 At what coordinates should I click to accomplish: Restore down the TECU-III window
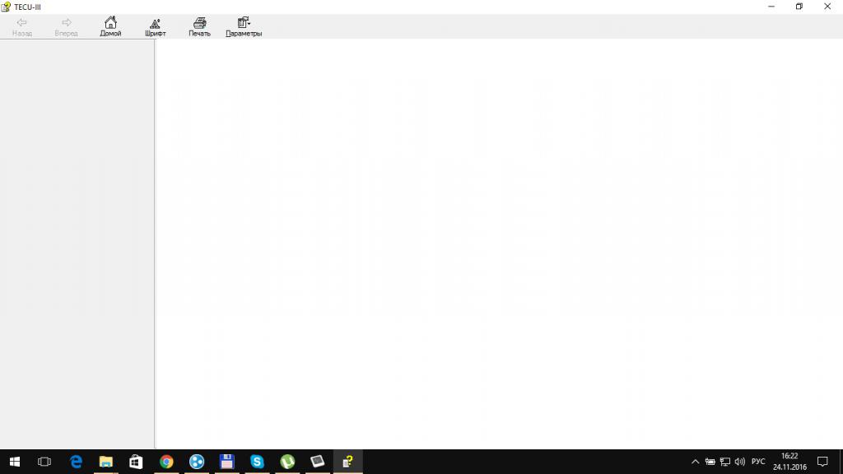[x=799, y=7]
